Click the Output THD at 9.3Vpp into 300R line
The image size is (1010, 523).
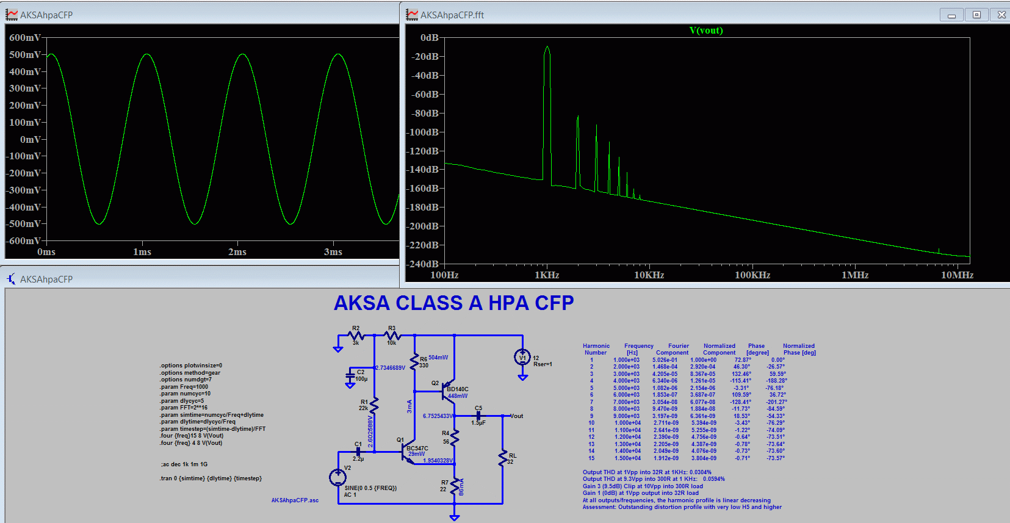pos(654,479)
